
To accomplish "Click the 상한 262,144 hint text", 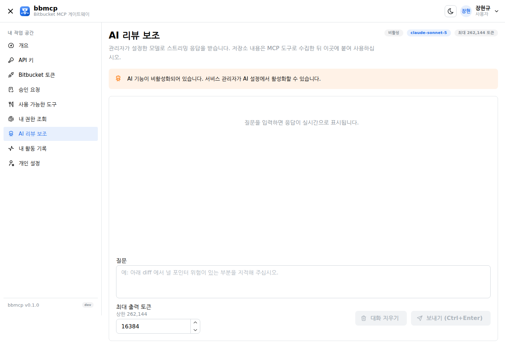I will 132,314.
